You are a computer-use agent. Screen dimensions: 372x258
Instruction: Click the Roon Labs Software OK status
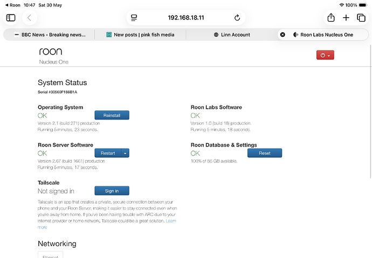pos(195,116)
